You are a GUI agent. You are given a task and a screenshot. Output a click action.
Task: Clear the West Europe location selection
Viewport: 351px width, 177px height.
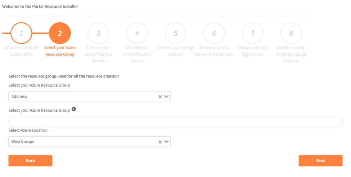click(160, 142)
